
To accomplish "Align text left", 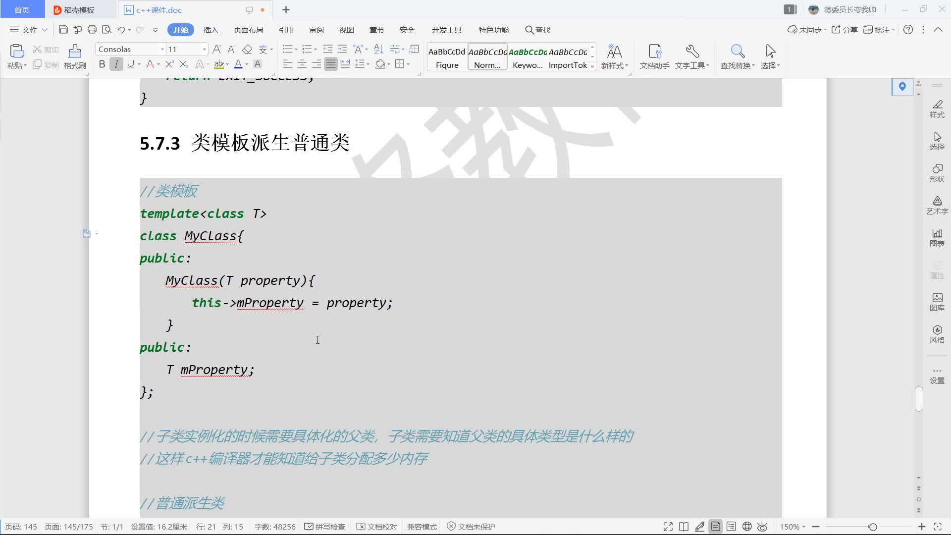I will [x=288, y=64].
